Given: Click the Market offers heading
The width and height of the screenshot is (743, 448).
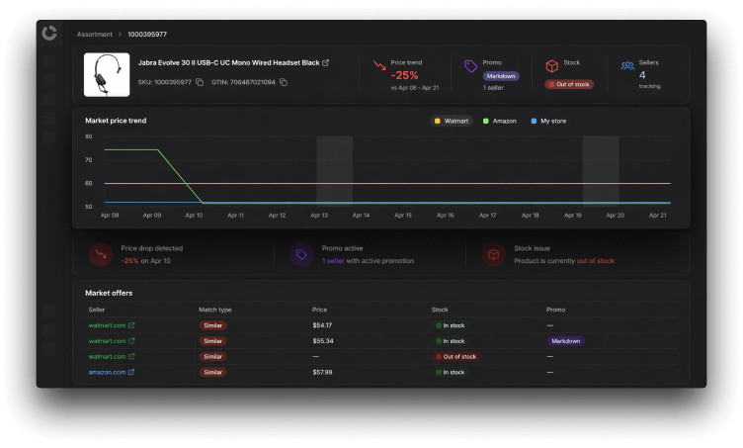Looking at the screenshot, I should 109,293.
